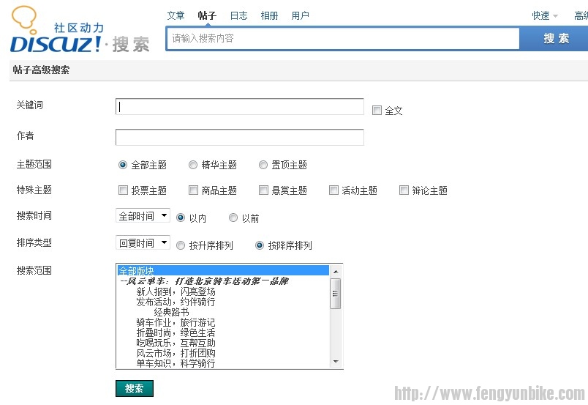Select 全部版块 in the forum list

(x=223, y=270)
